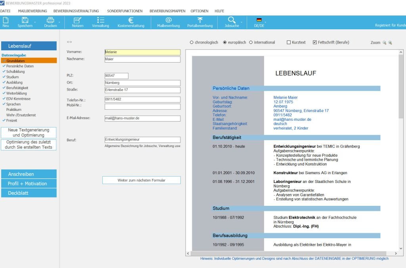The height and width of the screenshot is (268, 406).
Task: Select Grunddaten in the sidebar
Action: click(x=29, y=61)
